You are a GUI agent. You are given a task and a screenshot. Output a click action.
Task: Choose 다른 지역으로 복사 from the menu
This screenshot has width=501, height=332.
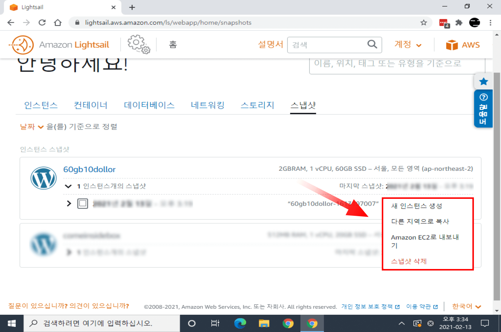(x=420, y=222)
